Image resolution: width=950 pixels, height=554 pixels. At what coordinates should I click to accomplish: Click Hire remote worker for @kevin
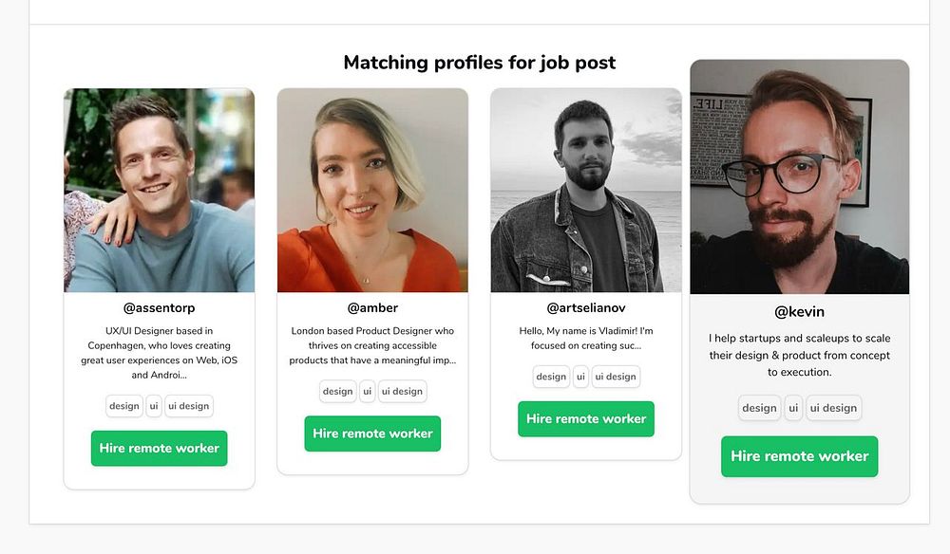click(x=799, y=456)
